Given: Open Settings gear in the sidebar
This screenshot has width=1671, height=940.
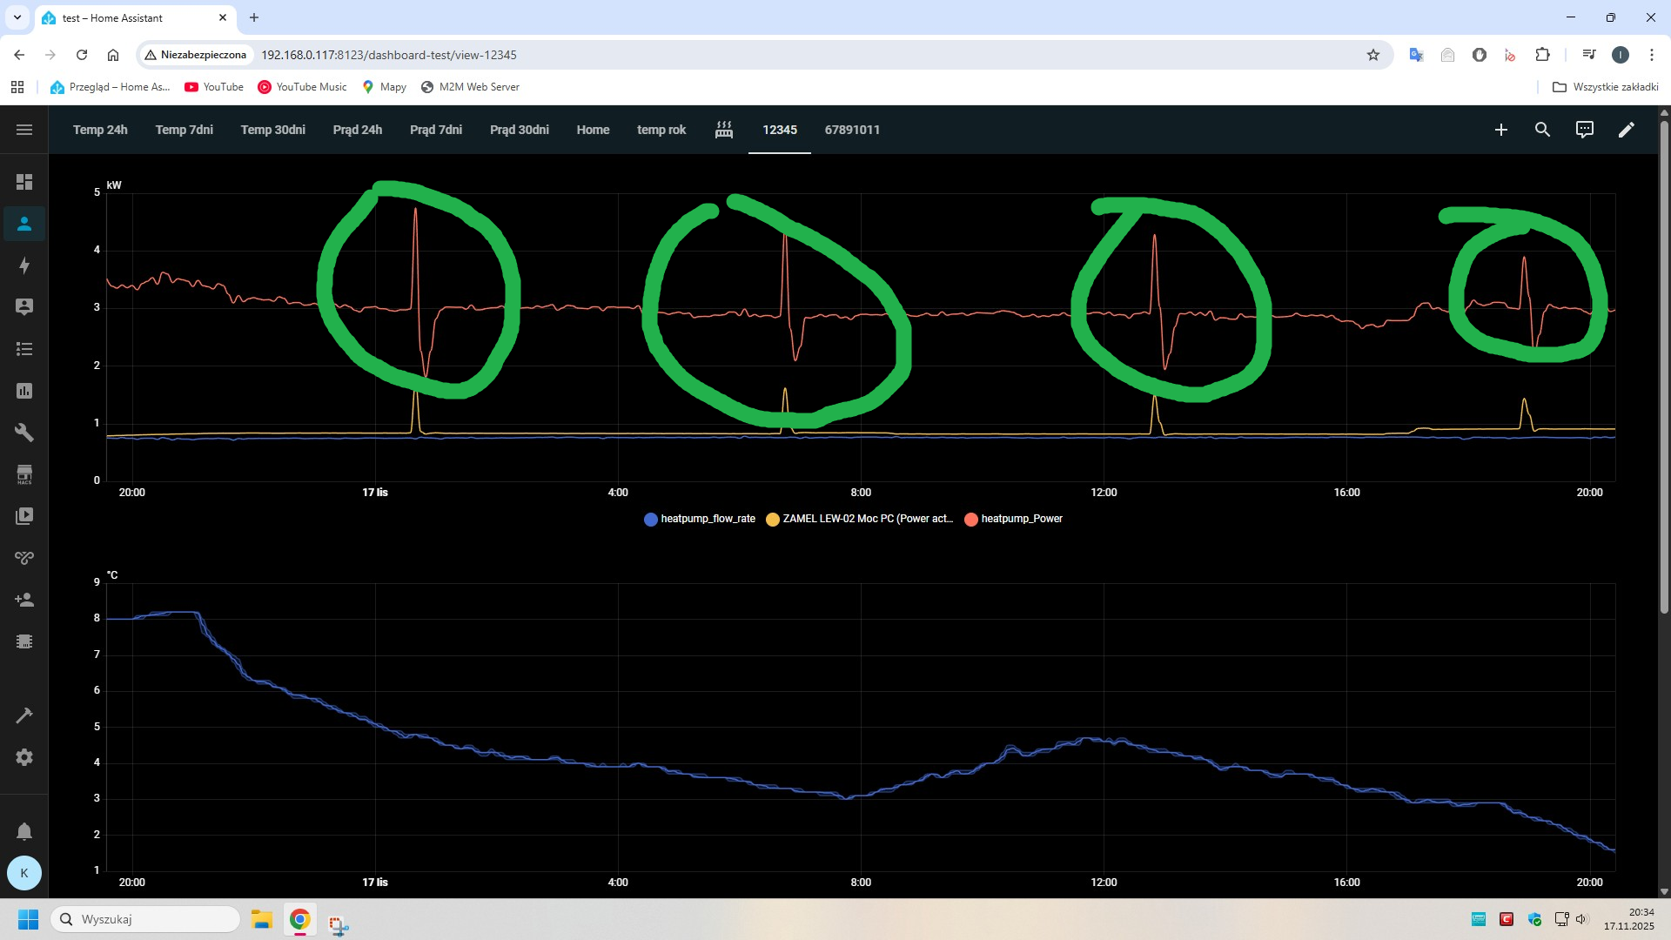Looking at the screenshot, I should coord(24,757).
